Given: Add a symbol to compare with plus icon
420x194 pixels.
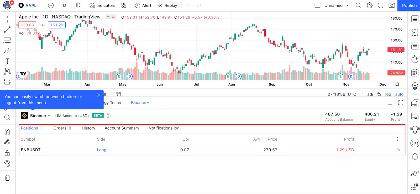Looking at the screenshot, I should point(51,5).
